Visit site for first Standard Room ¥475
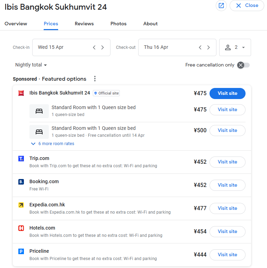 click(x=227, y=110)
